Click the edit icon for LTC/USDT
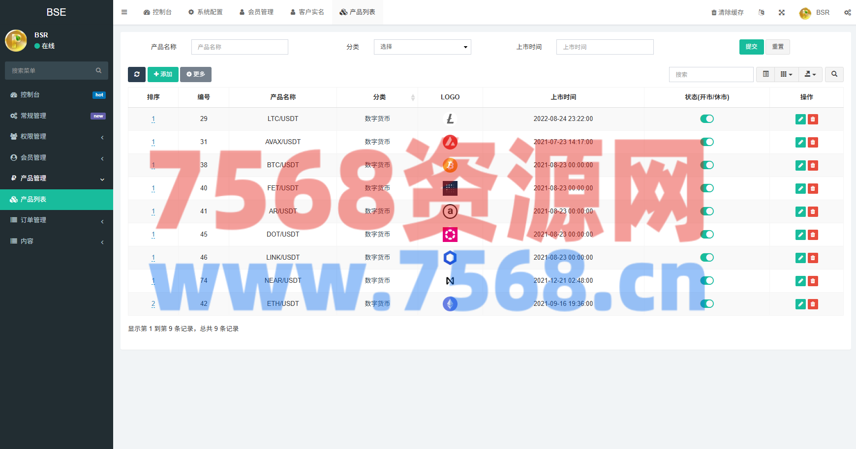Viewport: 856px width, 449px height. click(x=800, y=119)
